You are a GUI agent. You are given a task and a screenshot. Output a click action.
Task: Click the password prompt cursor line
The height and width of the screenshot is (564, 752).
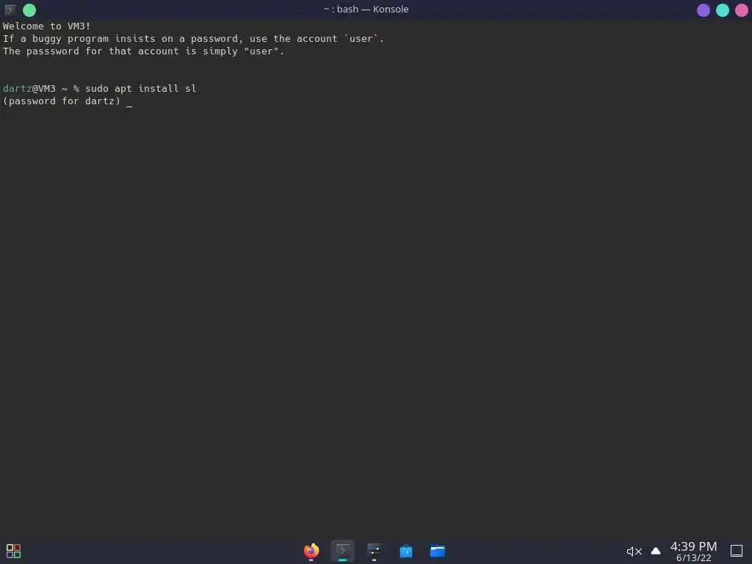coord(129,101)
